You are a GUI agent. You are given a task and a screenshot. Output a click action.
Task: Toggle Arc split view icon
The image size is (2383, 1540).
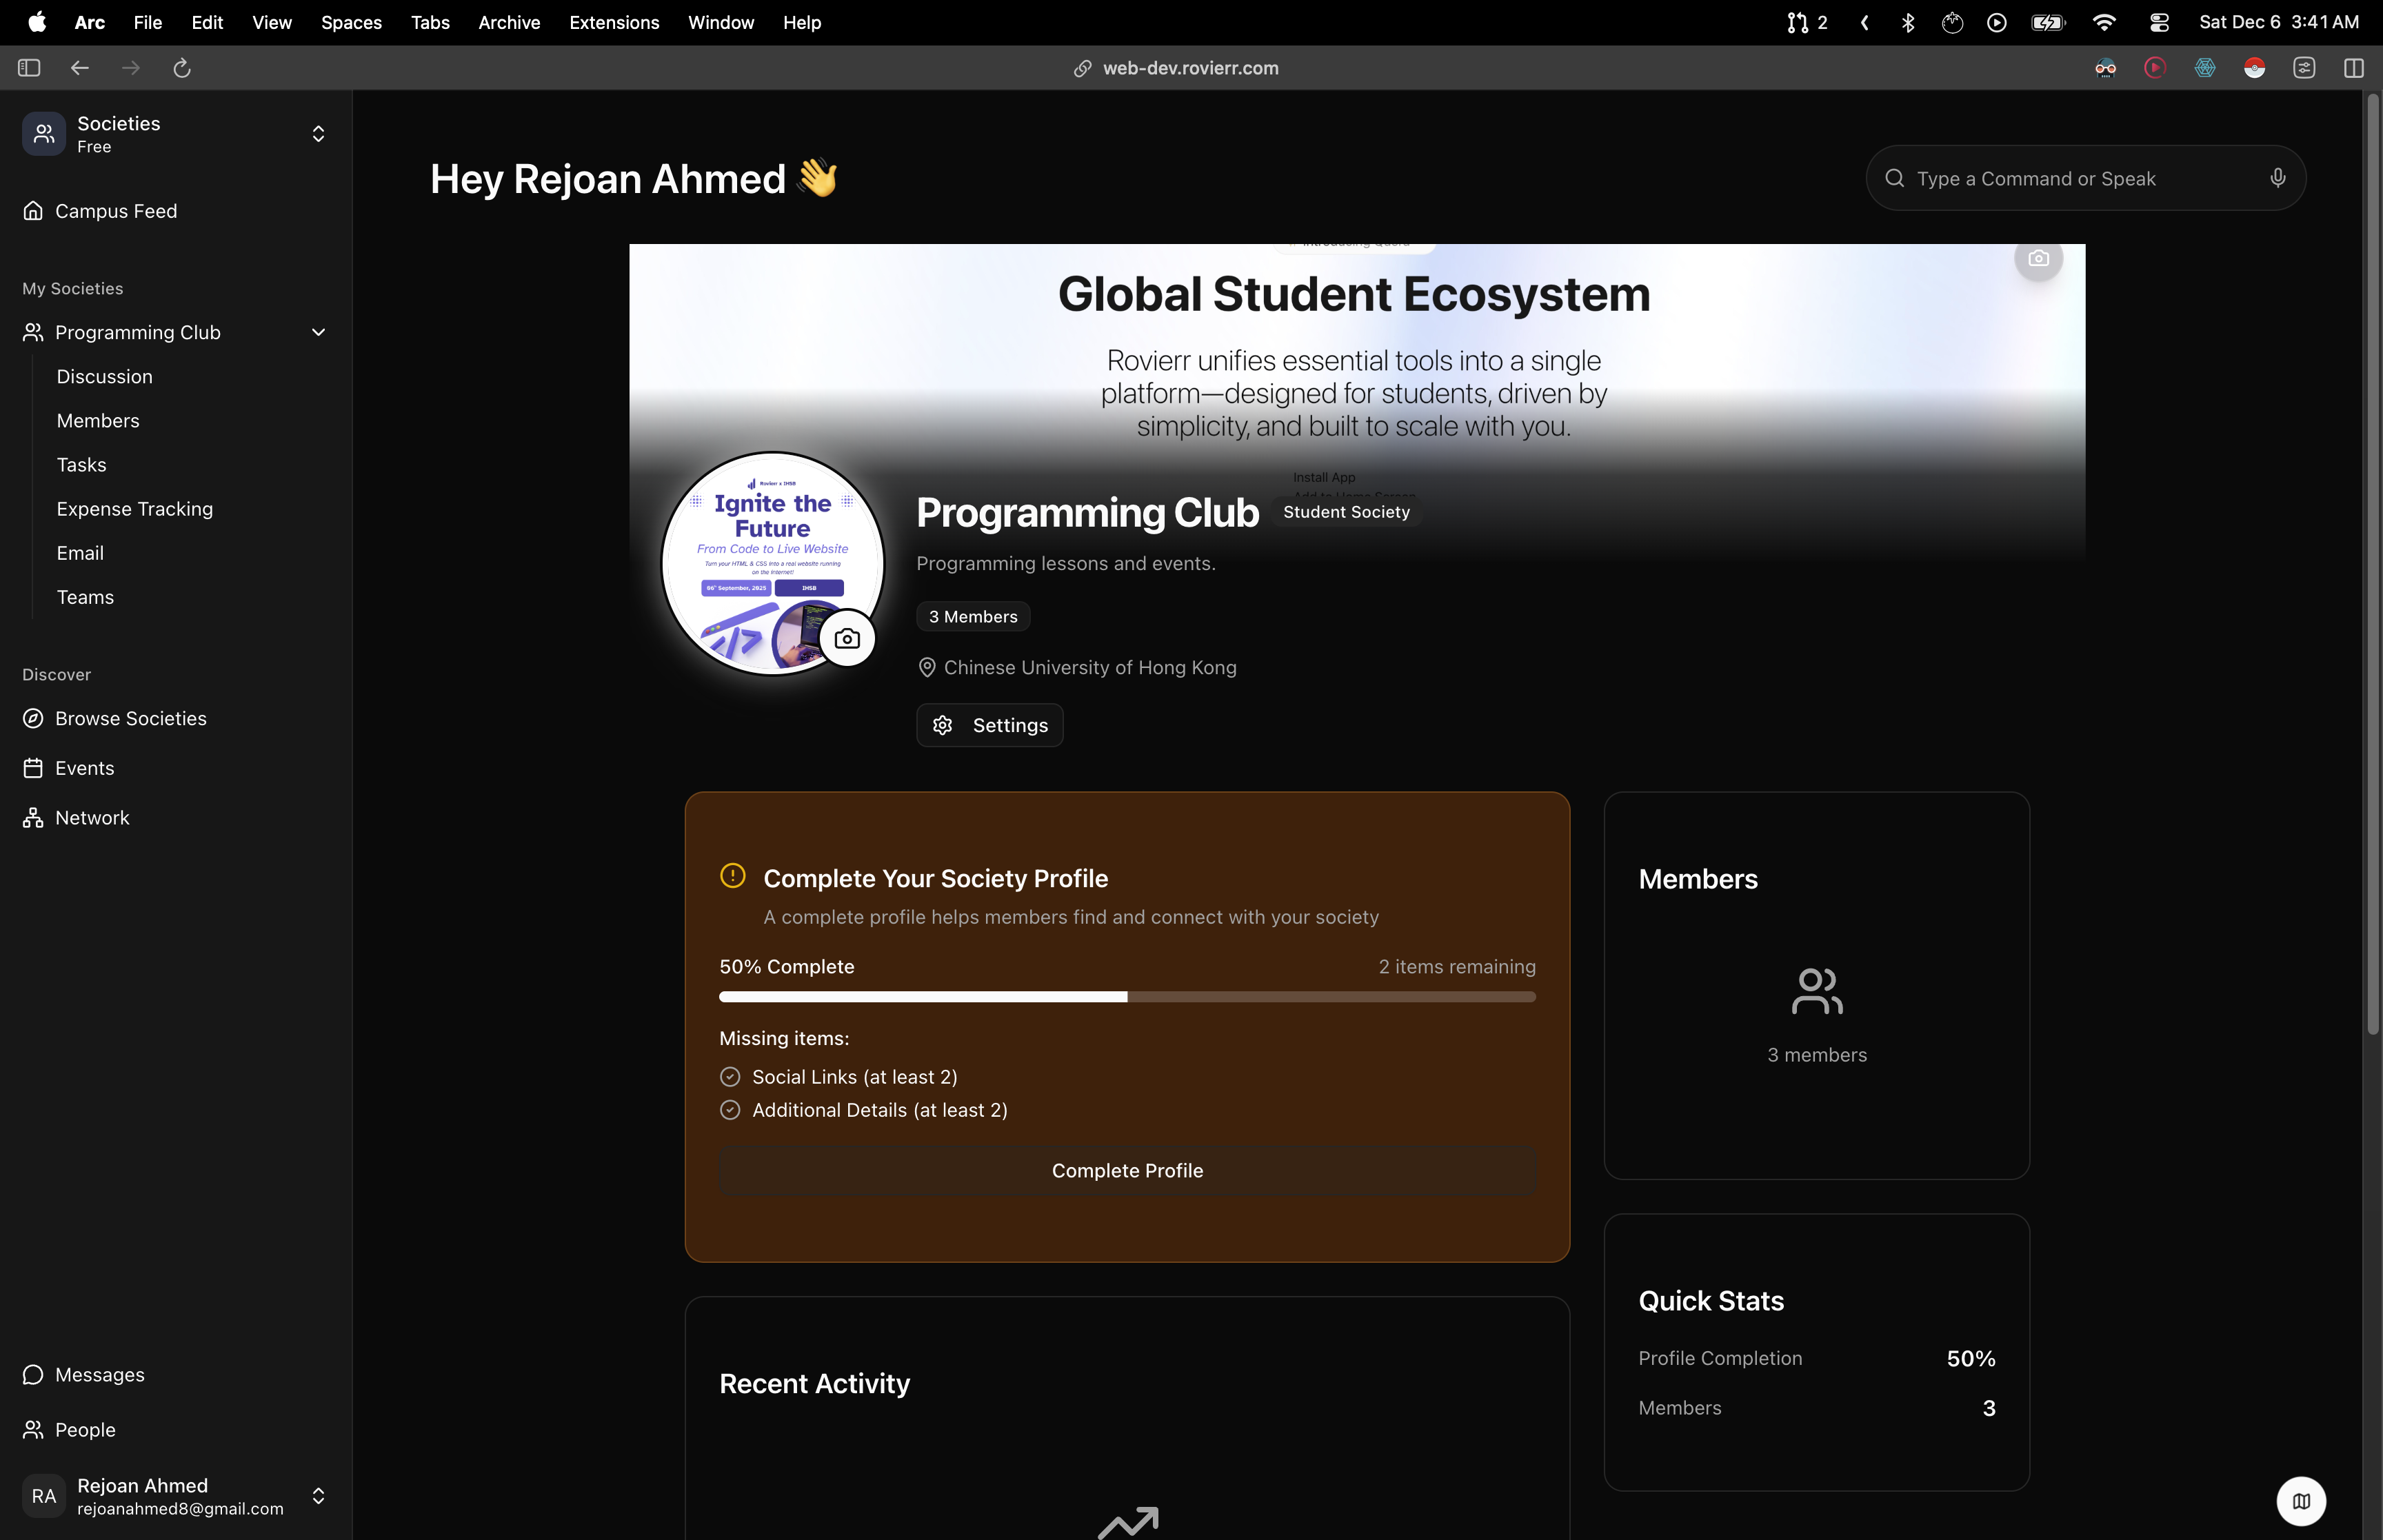pyautogui.click(x=2353, y=68)
